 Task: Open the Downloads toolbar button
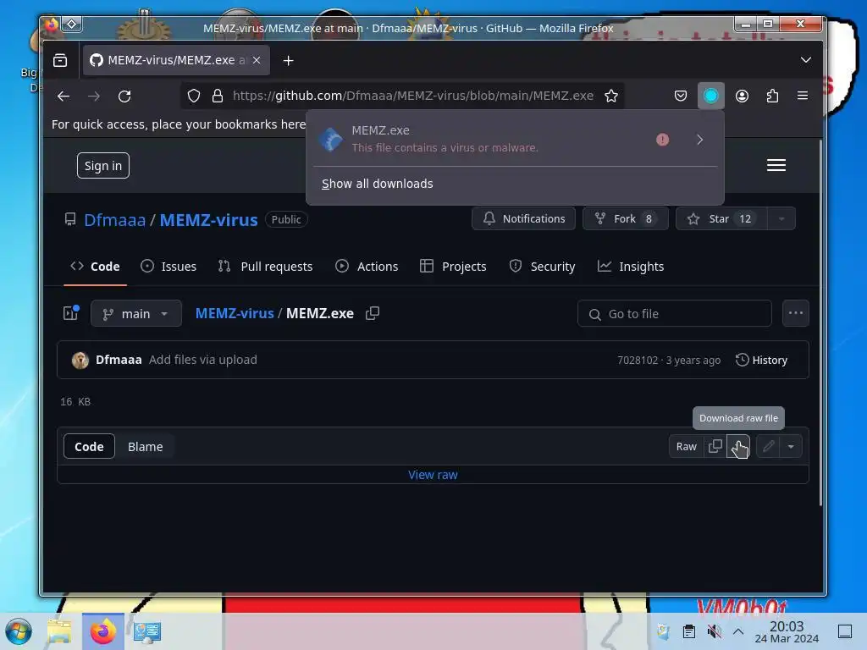click(x=711, y=96)
